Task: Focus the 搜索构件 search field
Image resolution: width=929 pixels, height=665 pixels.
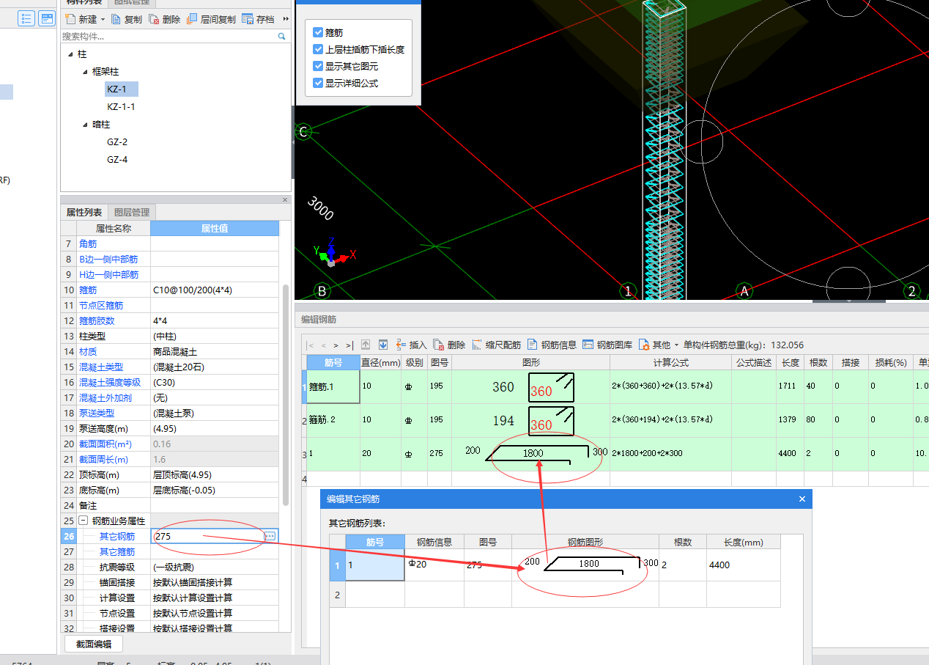Action: [169, 36]
